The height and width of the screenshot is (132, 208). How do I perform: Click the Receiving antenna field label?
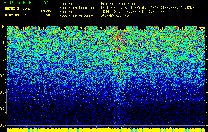(x=76, y=16)
